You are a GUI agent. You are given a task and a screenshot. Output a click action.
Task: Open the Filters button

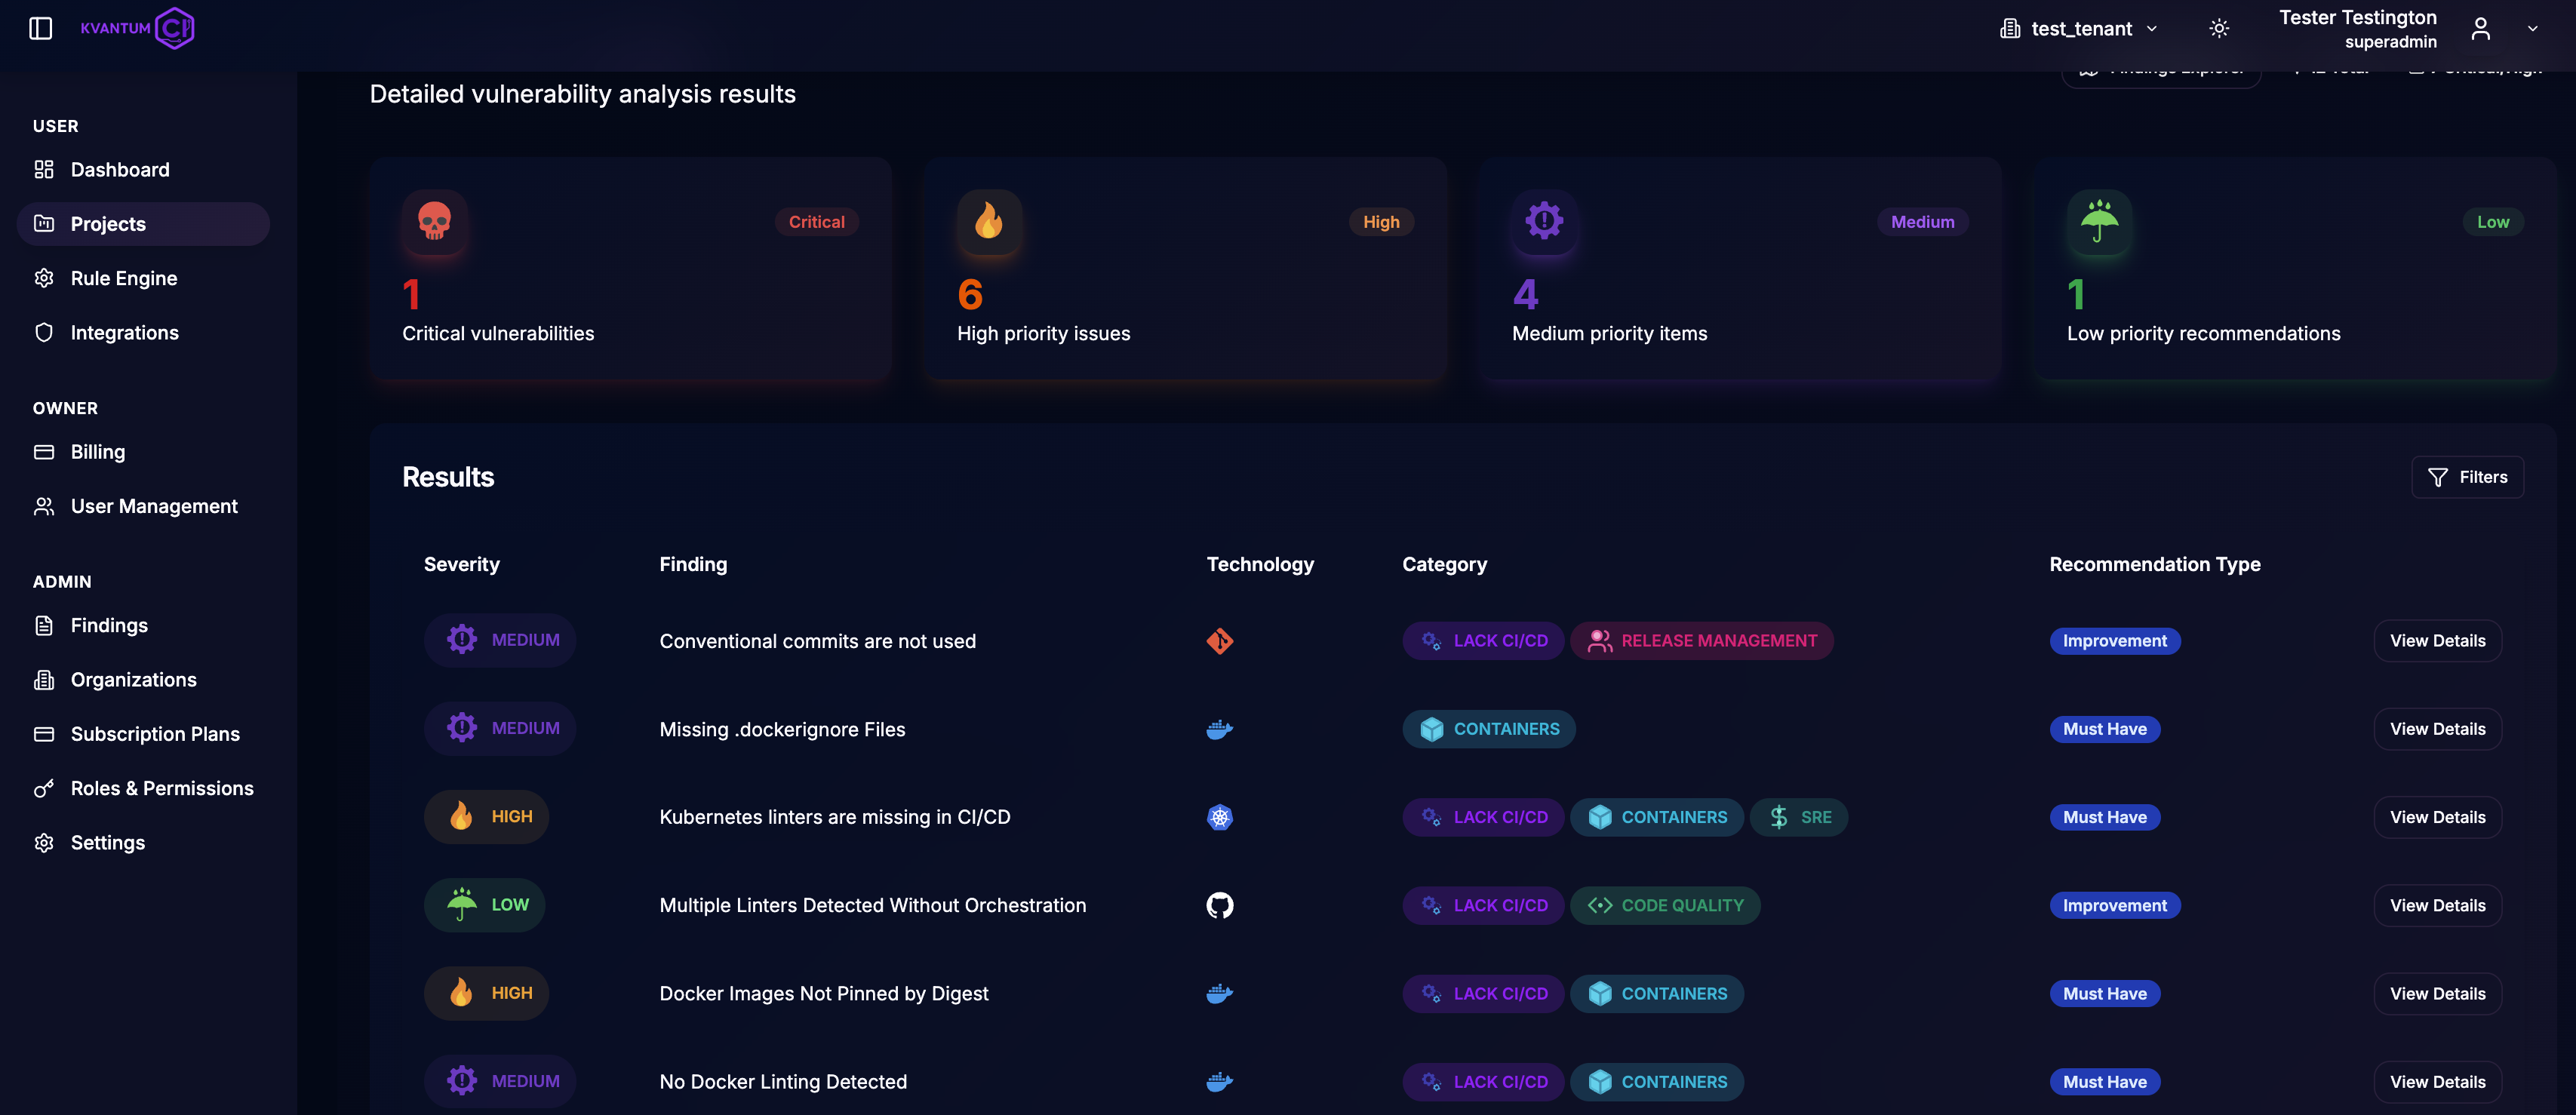[x=2467, y=477]
